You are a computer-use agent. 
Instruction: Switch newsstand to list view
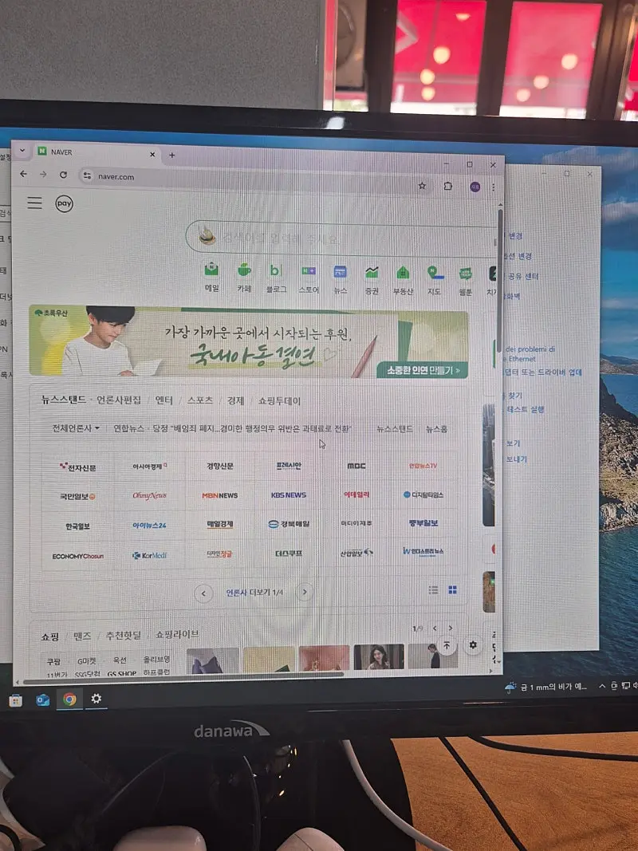(x=434, y=590)
